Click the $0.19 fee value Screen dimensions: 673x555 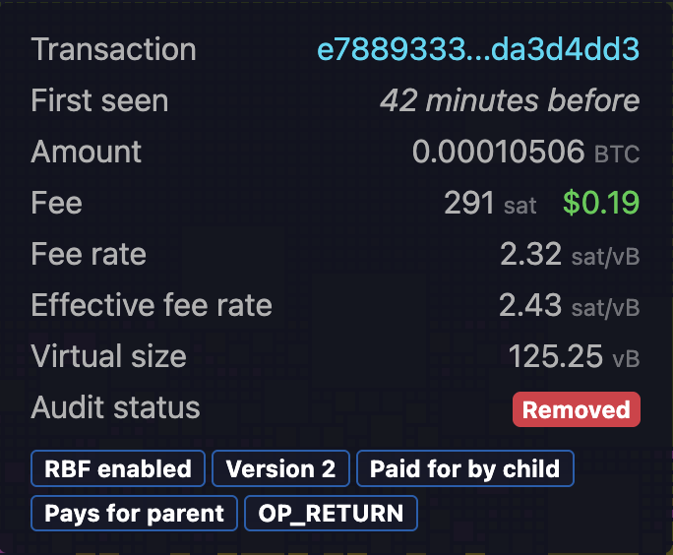point(601,203)
